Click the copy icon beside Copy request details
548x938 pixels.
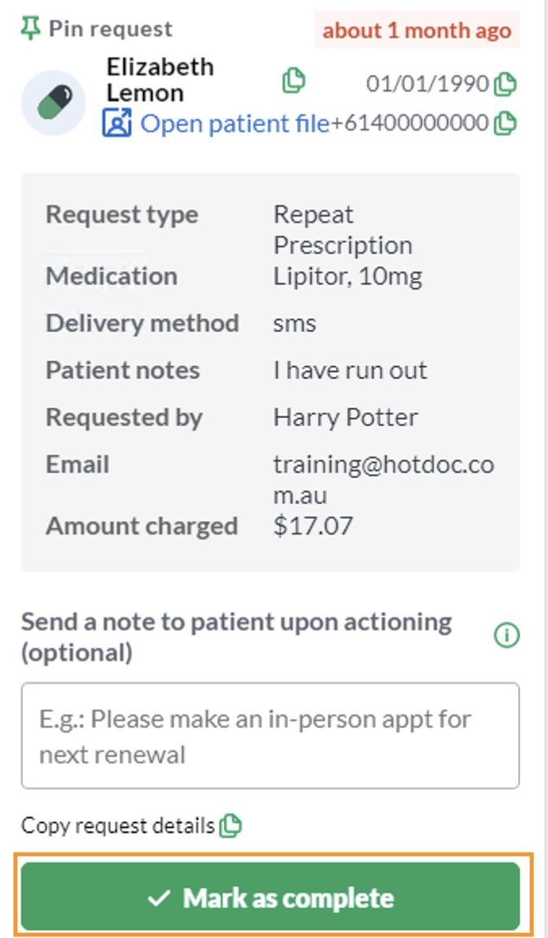[230, 826]
